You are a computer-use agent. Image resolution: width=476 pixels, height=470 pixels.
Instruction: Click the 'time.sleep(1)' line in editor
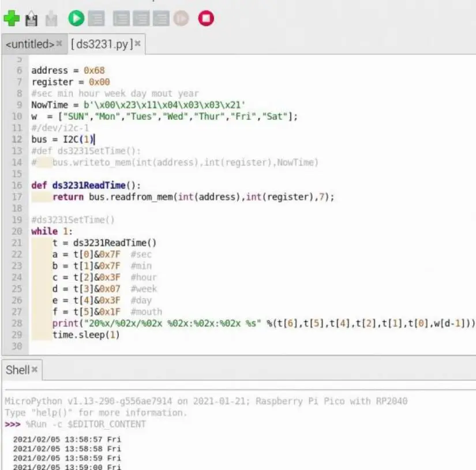(x=85, y=335)
